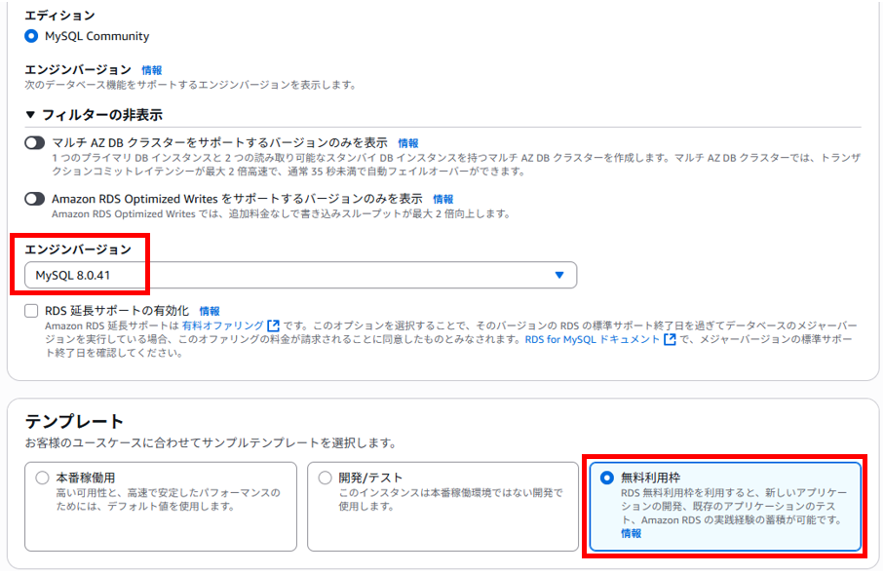Collapse the フィルターの非表示 section

(94, 115)
